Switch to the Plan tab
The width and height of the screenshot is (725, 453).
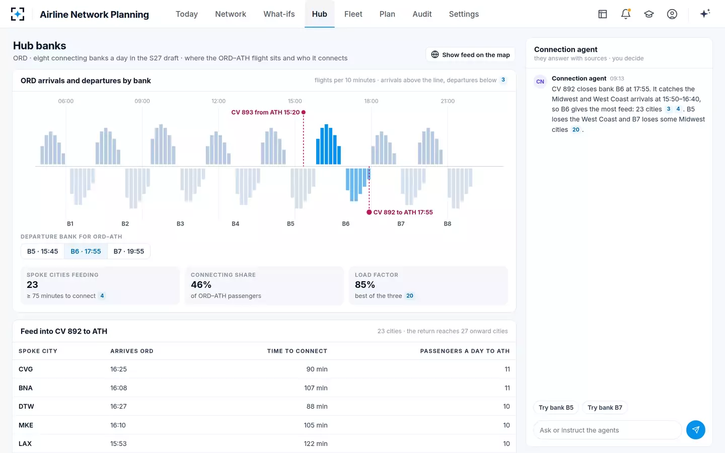pyautogui.click(x=387, y=14)
